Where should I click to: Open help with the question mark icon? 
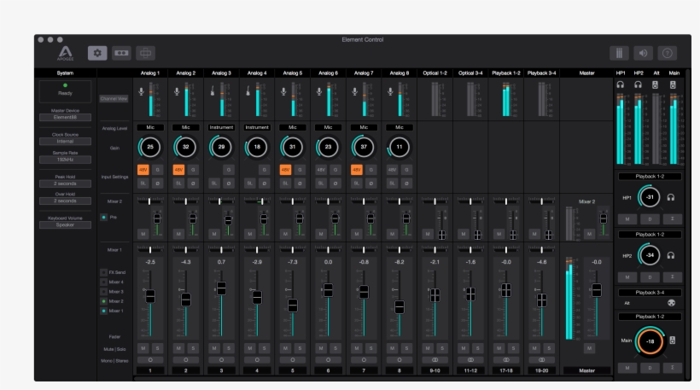668,53
